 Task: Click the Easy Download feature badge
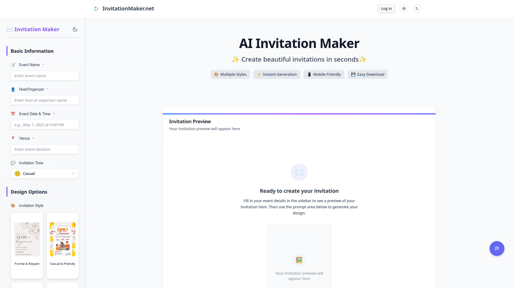[x=368, y=75]
